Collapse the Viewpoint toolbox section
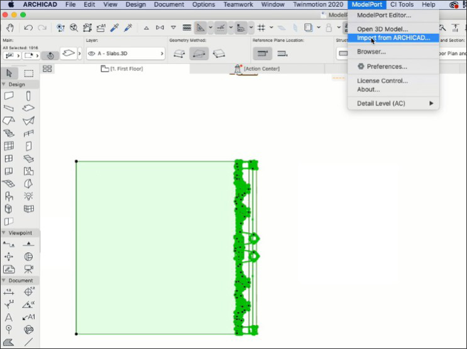This screenshot has width=467, height=349. pyautogui.click(x=4, y=233)
